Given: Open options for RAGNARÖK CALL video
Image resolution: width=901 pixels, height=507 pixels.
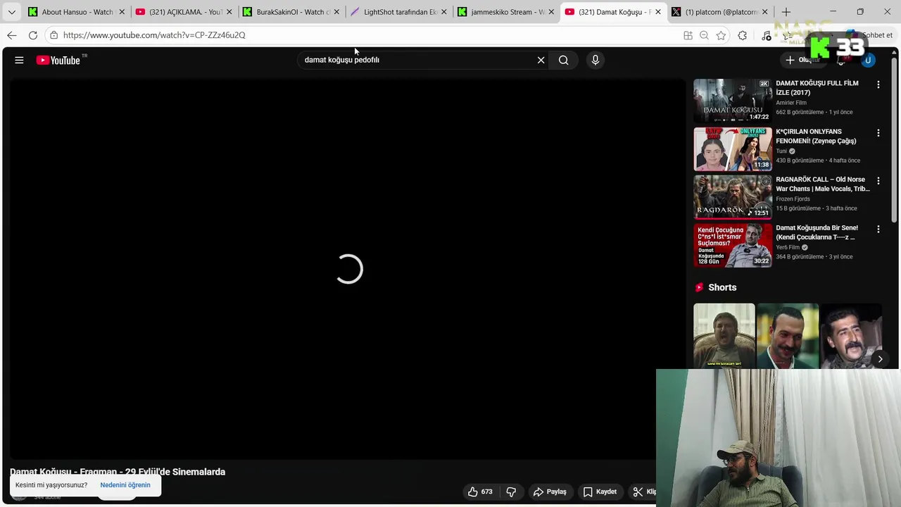Looking at the screenshot, I should pos(878,181).
